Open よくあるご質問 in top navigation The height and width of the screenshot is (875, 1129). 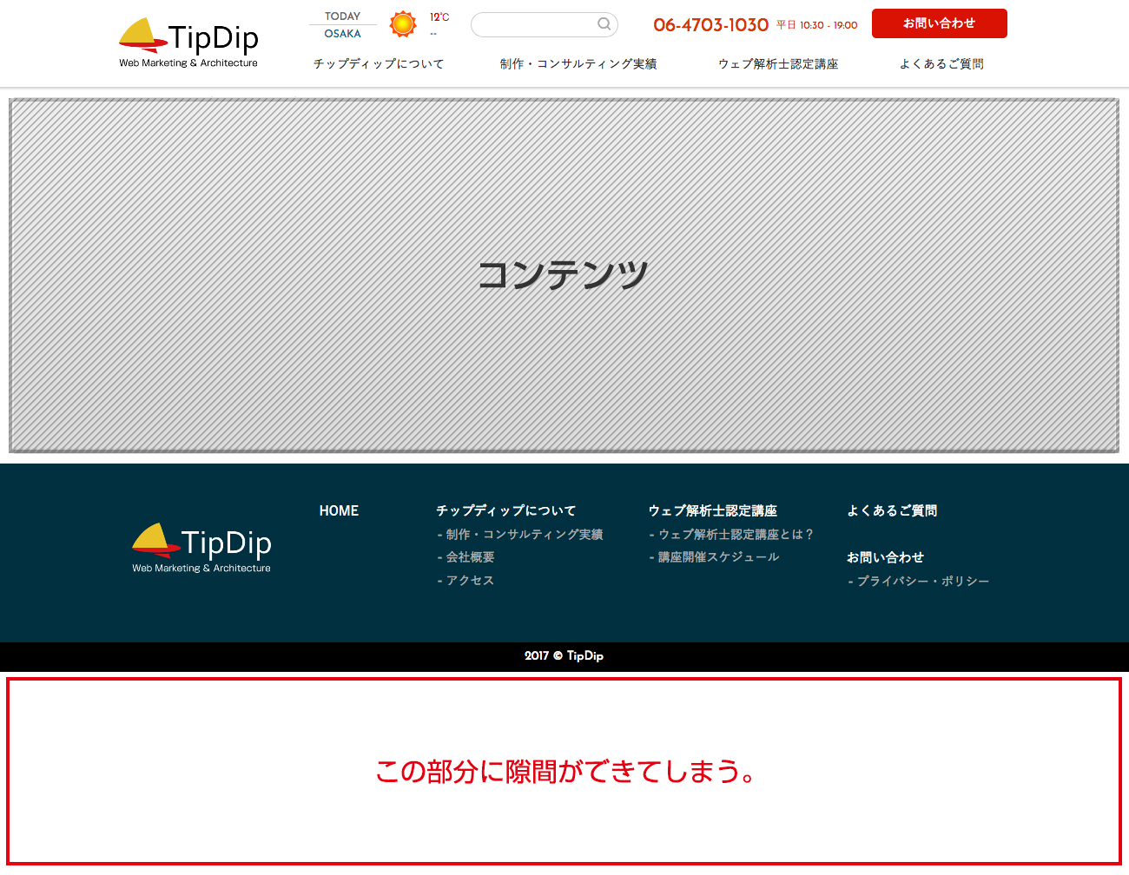tap(941, 63)
